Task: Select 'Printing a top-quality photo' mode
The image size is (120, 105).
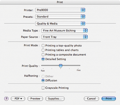Action: click(43, 45)
